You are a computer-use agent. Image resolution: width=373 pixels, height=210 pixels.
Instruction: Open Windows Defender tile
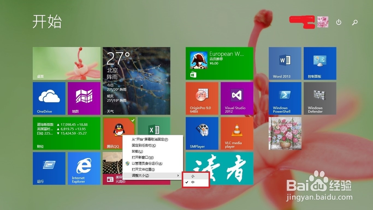[x=320, y=98]
